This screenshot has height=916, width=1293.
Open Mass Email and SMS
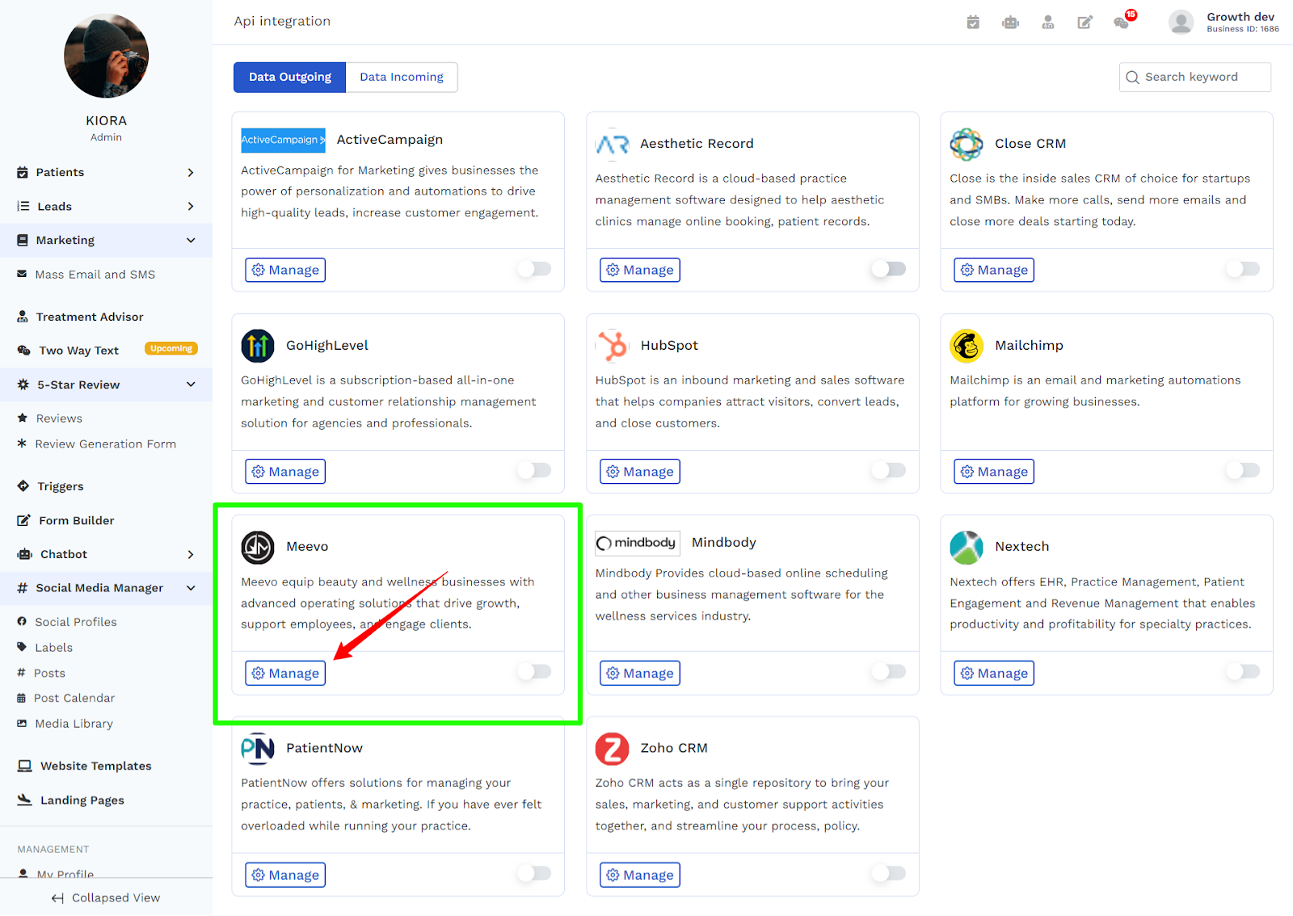pyautogui.click(x=95, y=275)
